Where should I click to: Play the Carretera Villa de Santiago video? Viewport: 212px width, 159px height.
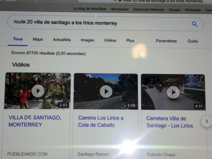[x=173, y=92]
